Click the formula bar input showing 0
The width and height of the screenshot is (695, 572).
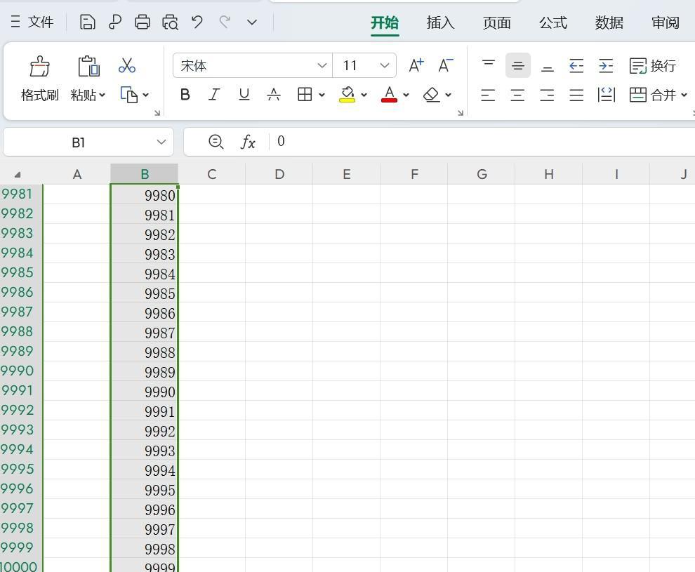[483, 142]
